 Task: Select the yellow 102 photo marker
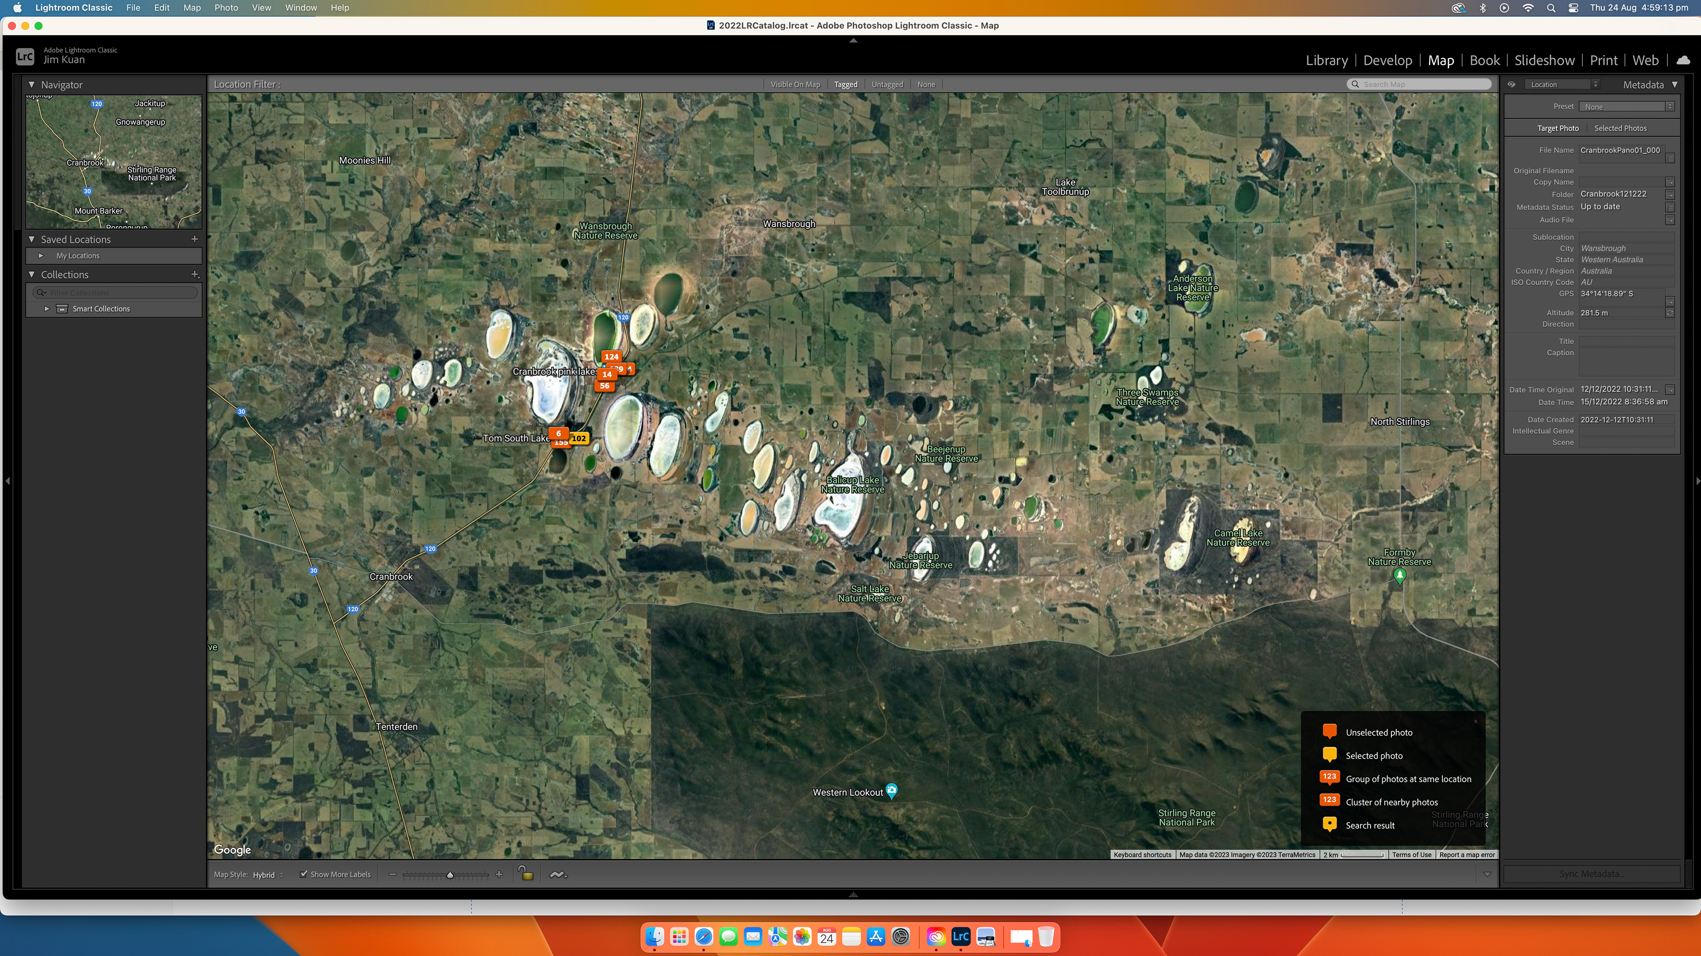click(579, 438)
